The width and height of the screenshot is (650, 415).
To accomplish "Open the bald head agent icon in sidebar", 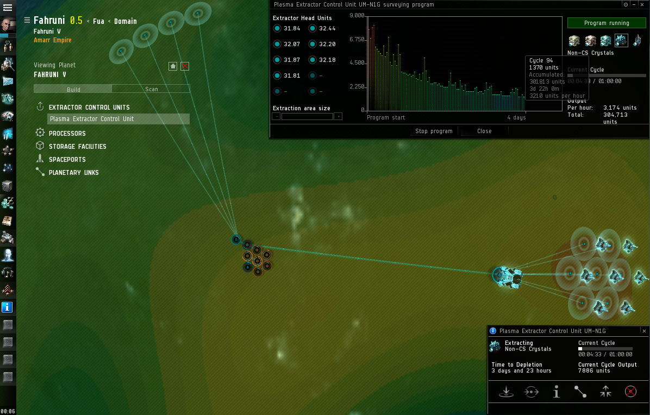I will click(8, 255).
